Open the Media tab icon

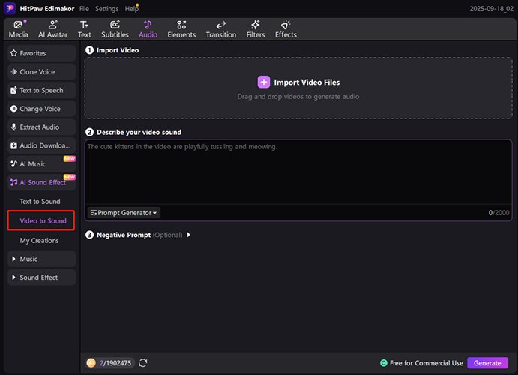pyautogui.click(x=18, y=25)
